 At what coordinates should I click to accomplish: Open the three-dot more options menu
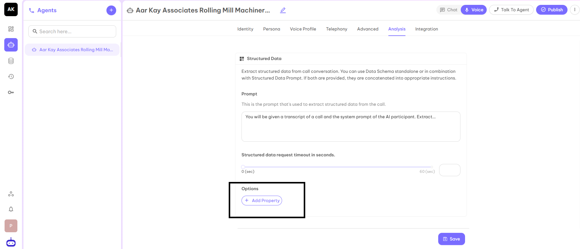[x=575, y=10]
